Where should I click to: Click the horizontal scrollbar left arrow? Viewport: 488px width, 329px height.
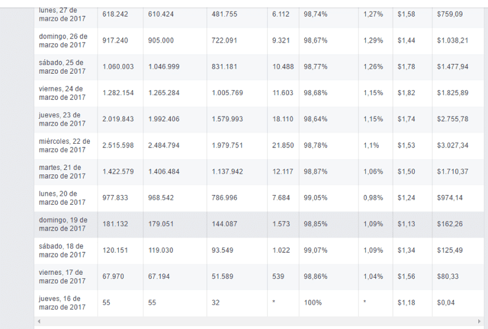38,321
